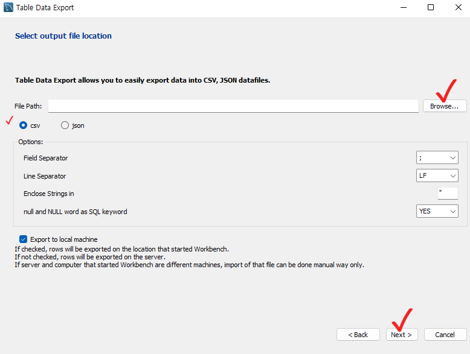Click the 'null and NULL word as SQL keyword' label
This screenshot has height=354, width=470.
click(x=76, y=212)
